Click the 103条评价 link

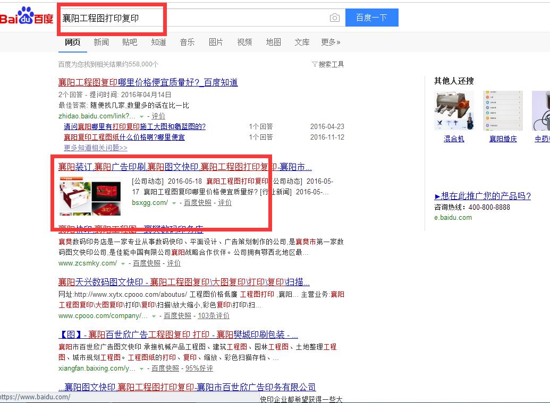coord(214,316)
